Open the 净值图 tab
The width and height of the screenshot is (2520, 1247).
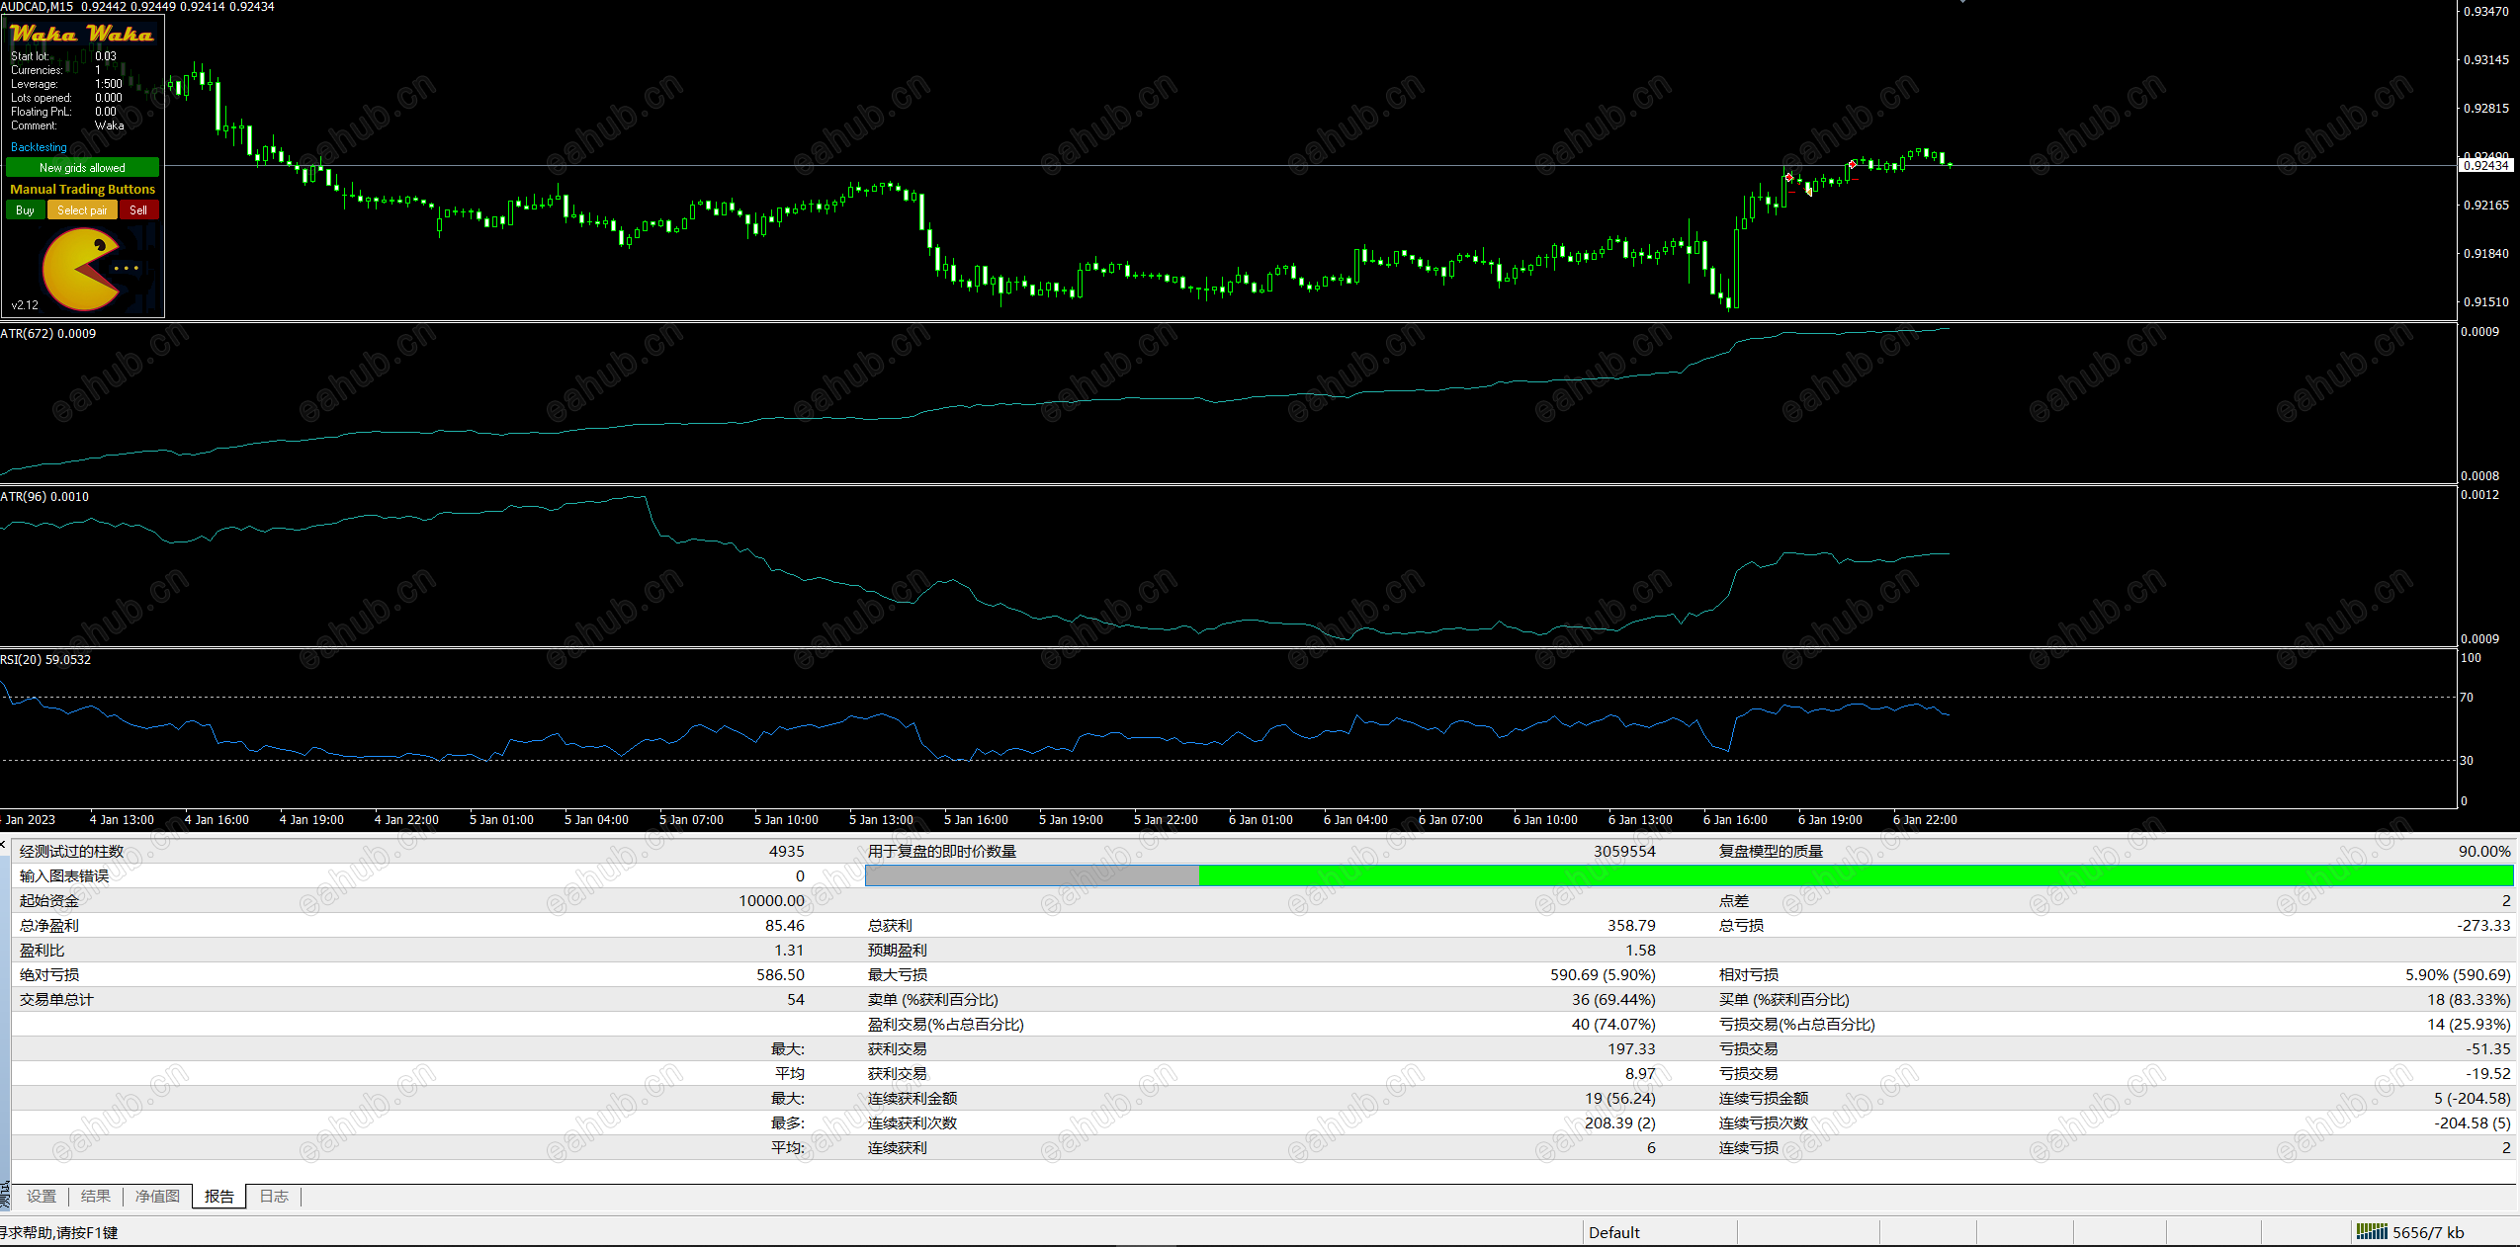point(157,1197)
